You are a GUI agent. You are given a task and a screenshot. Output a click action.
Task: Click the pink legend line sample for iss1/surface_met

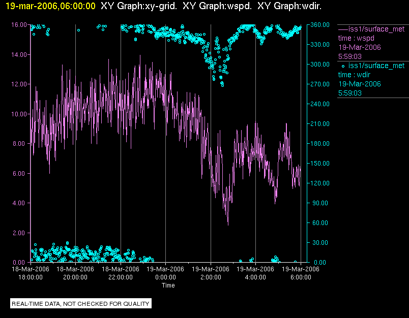point(343,29)
